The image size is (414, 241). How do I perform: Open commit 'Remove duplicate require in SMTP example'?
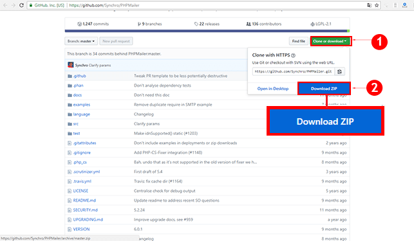173,105
